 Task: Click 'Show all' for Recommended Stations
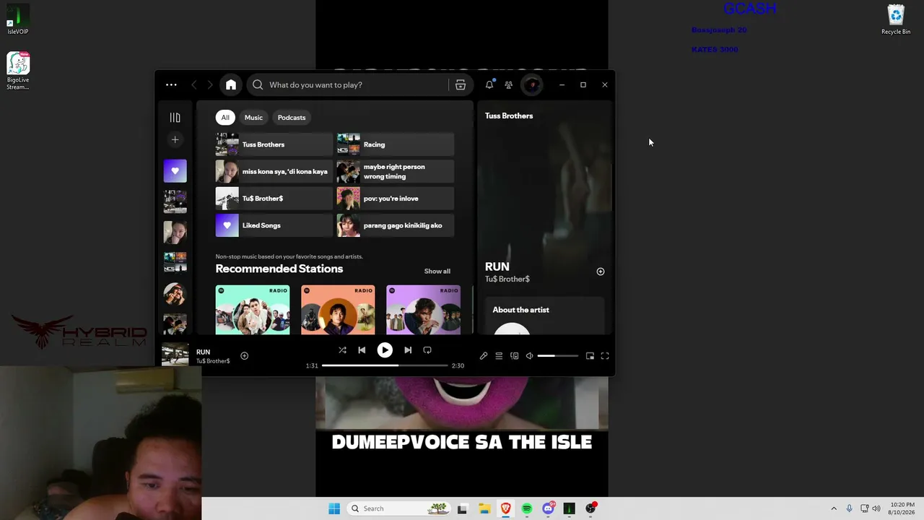pos(437,271)
